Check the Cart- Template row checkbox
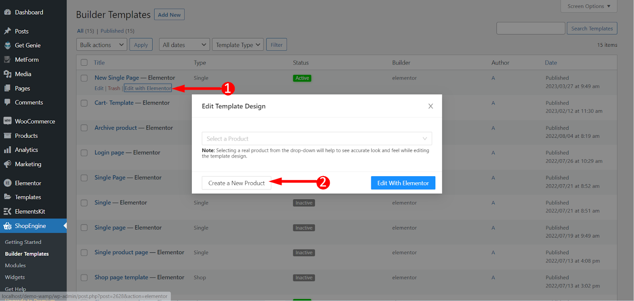This screenshot has width=634, height=301. point(84,103)
